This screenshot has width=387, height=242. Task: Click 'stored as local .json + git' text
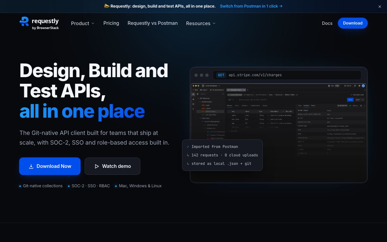221,164
